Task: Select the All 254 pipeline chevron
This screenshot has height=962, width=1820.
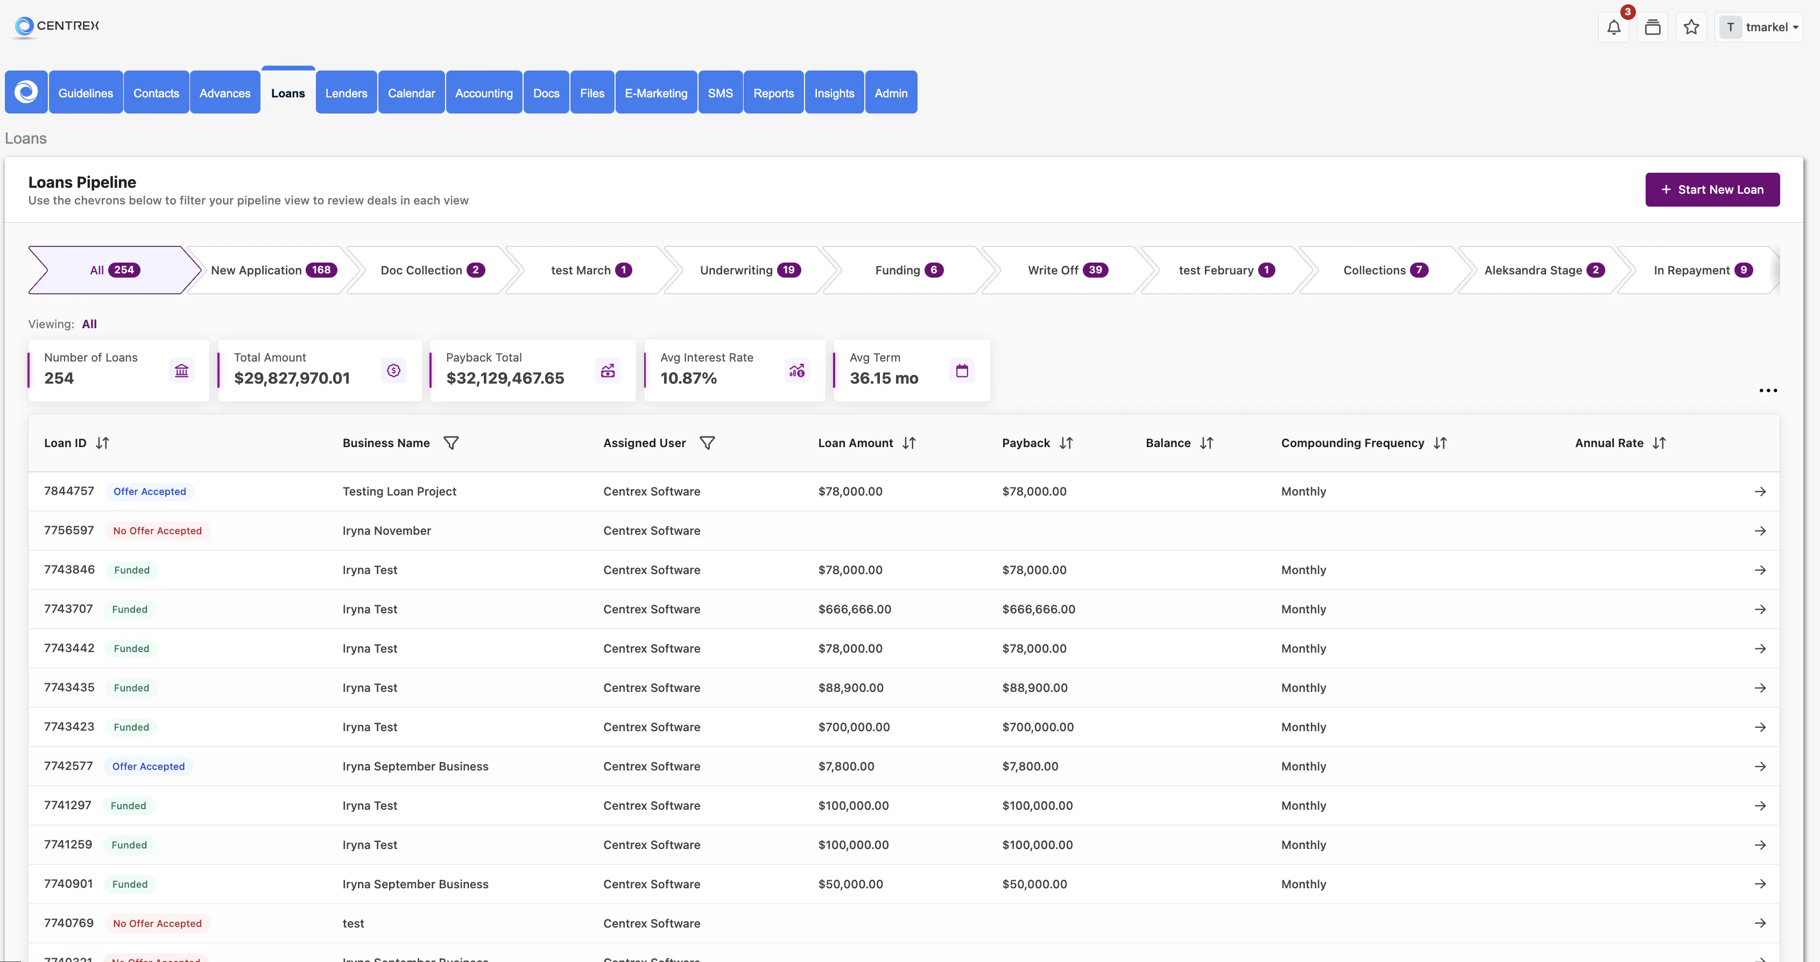Action: click(x=115, y=271)
